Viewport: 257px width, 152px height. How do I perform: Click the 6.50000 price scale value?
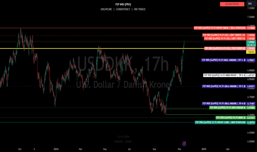click(251, 141)
